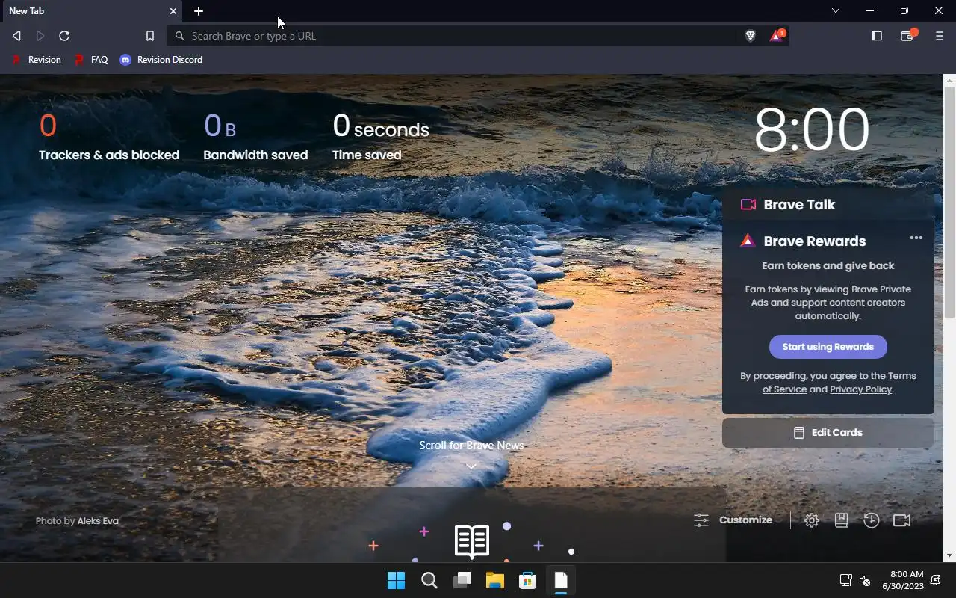Image resolution: width=956 pixels, height=598 pixels.
Task: Click the page vertical scrollbar thumb
Action: point(950,202)
